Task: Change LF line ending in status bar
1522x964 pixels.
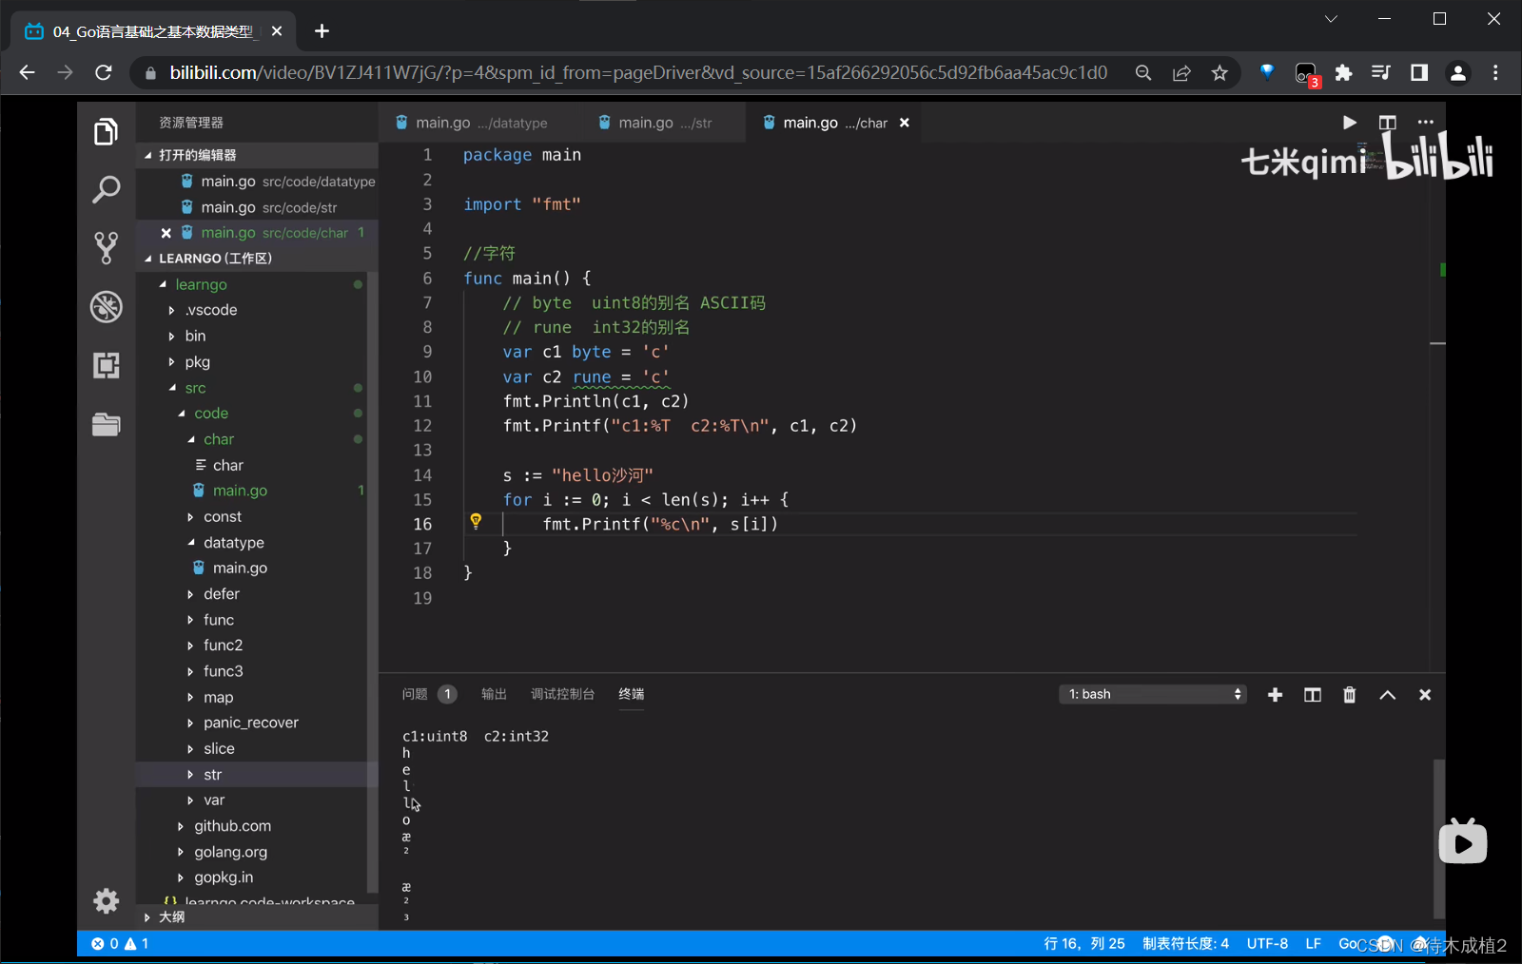Action: pyautogui.click(x=1313, y=944)
